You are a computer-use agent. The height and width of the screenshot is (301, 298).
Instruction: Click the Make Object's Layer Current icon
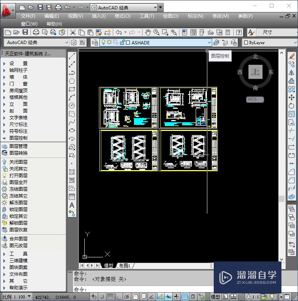(x=216, y=43)
